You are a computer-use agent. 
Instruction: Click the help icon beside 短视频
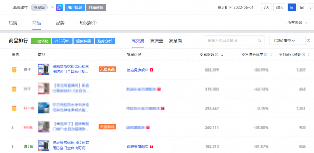pyautogui.click(x=94, y=23)
